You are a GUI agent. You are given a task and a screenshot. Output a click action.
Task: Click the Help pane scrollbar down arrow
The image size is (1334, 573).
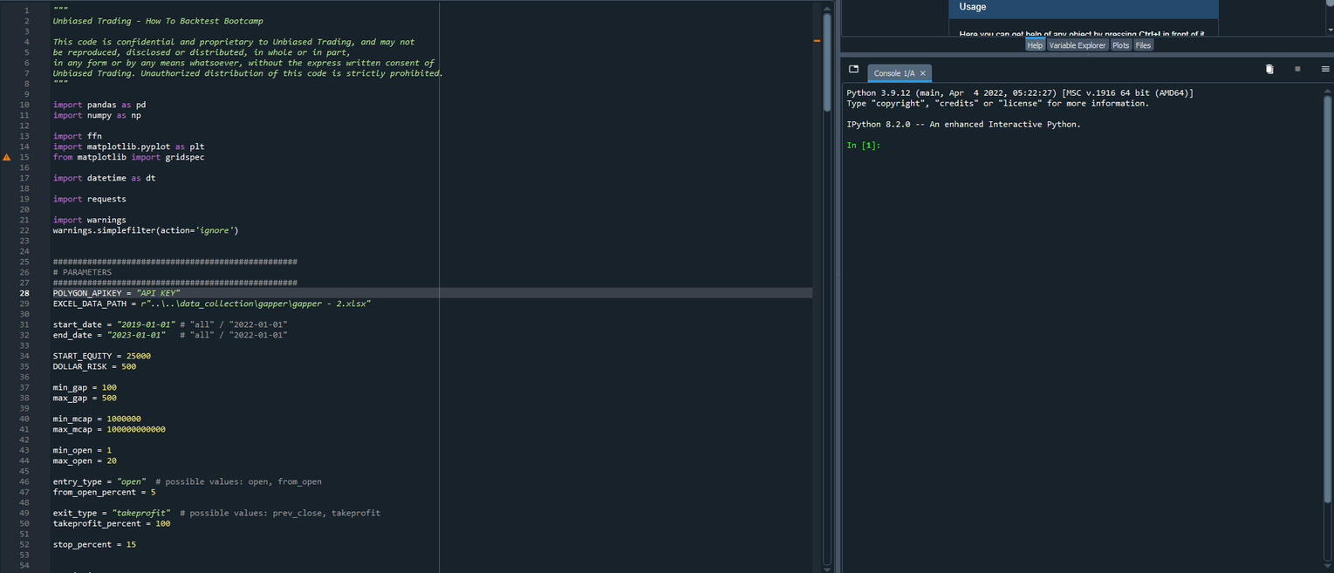[1329, 30]
